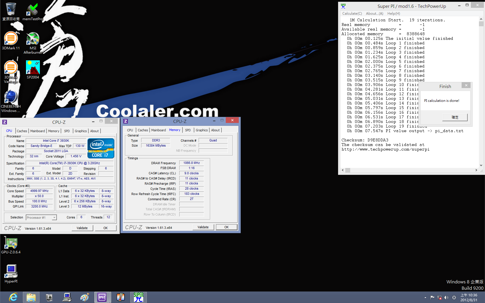Click the CAS# Latency 9.0 clocks value
The image size is (485, 303).
192,173
